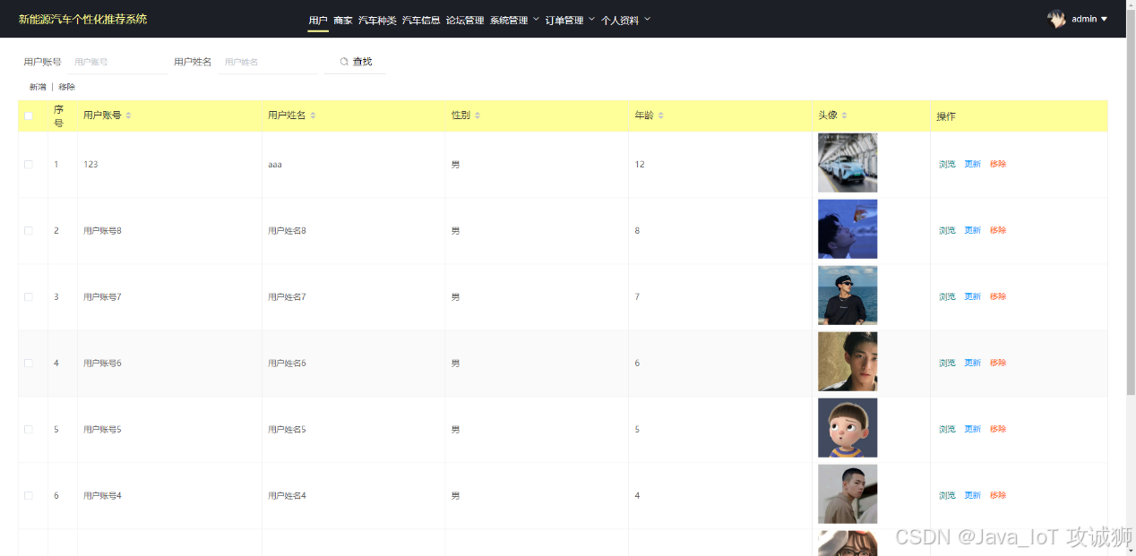Viewport: 1136px width, 556px height.
Task: Click 更新 for user aaa row
Action: click(x=972, y=164)
